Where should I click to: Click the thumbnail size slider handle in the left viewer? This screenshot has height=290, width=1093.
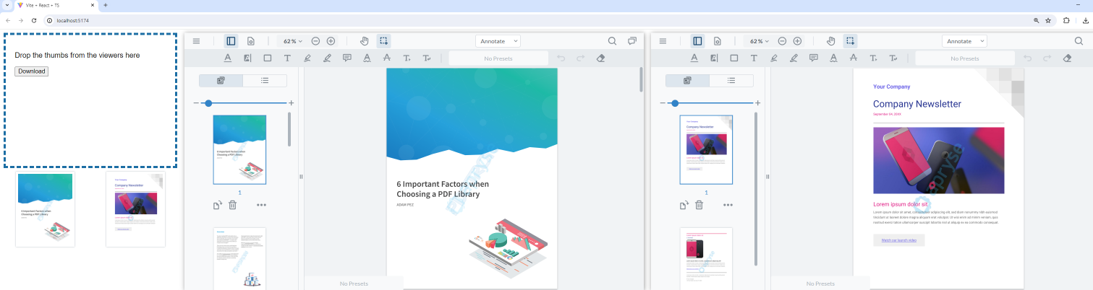208,103
